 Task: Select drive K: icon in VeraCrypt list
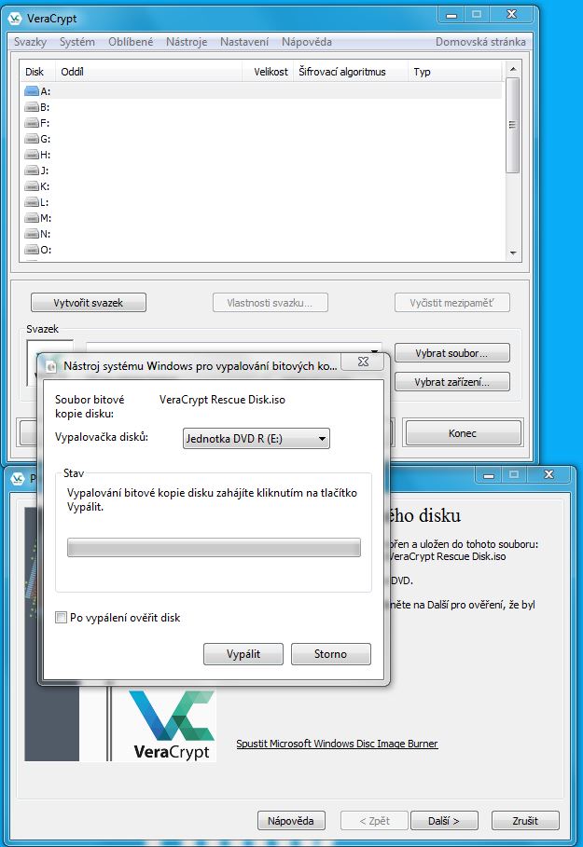pos(32,186)
